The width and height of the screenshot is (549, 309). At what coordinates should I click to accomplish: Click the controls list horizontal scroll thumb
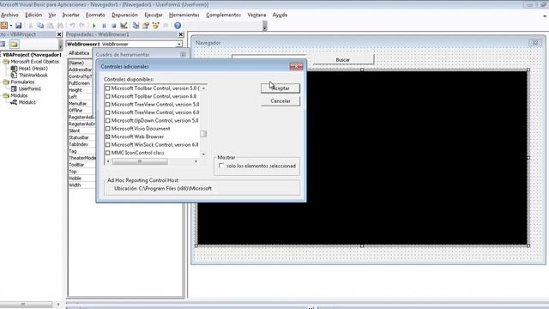pos(140,161)
